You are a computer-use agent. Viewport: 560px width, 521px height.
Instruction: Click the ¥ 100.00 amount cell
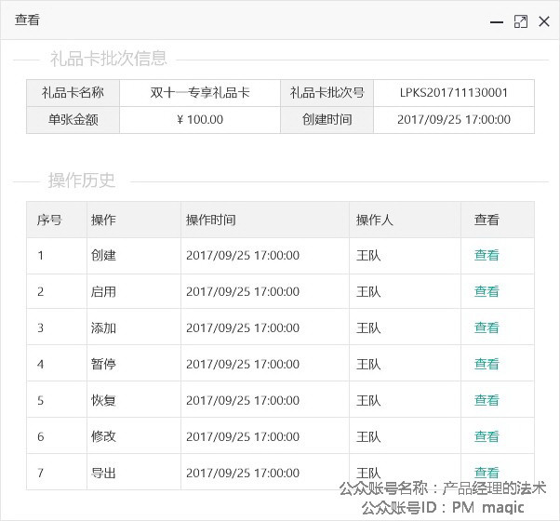[200, 120]
